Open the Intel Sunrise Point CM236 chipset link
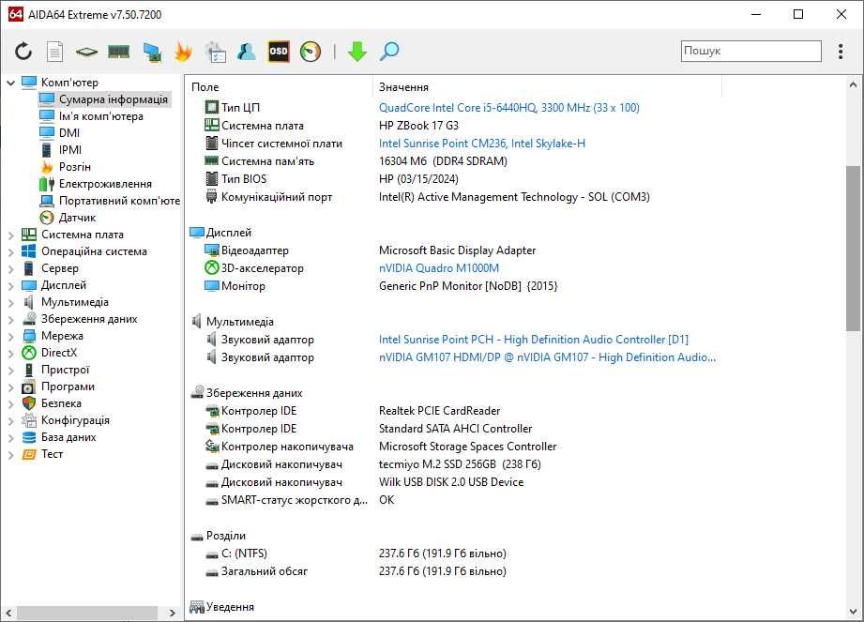The width and height of the screenshot is (864, 622). (481, 144)
